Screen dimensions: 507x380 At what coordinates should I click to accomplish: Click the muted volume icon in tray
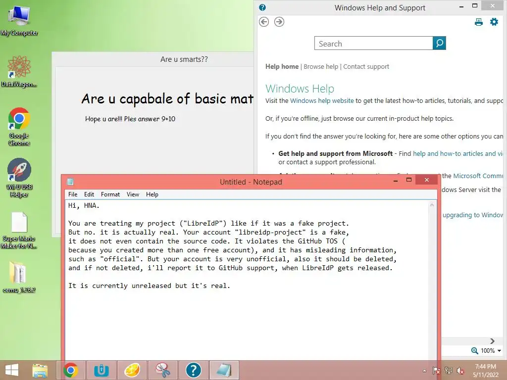point(460,371)
